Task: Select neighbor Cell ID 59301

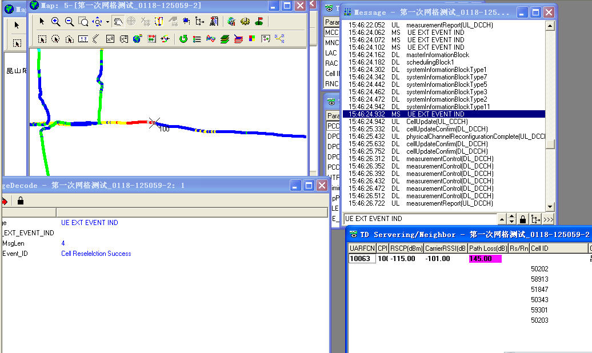Action: point(539,310)
